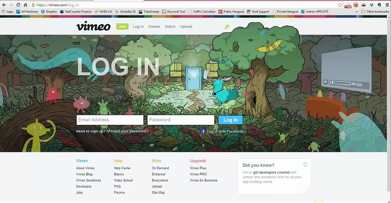Open the Help Center footer link
391x203 pixels.
pyautogui.click(x=122, y=168)
